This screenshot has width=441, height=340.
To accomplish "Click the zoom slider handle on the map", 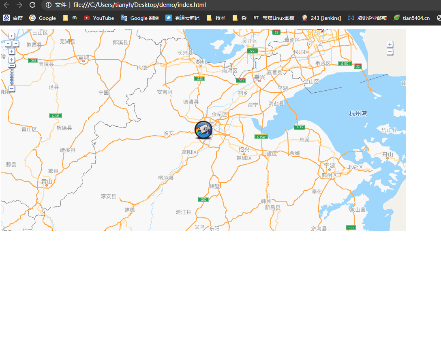I will point(11,66).
